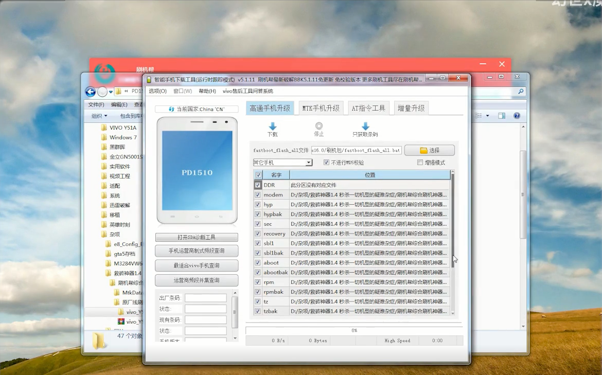
Task: Click the 最适合vivo手机查询 button
Action: point(197,265)
